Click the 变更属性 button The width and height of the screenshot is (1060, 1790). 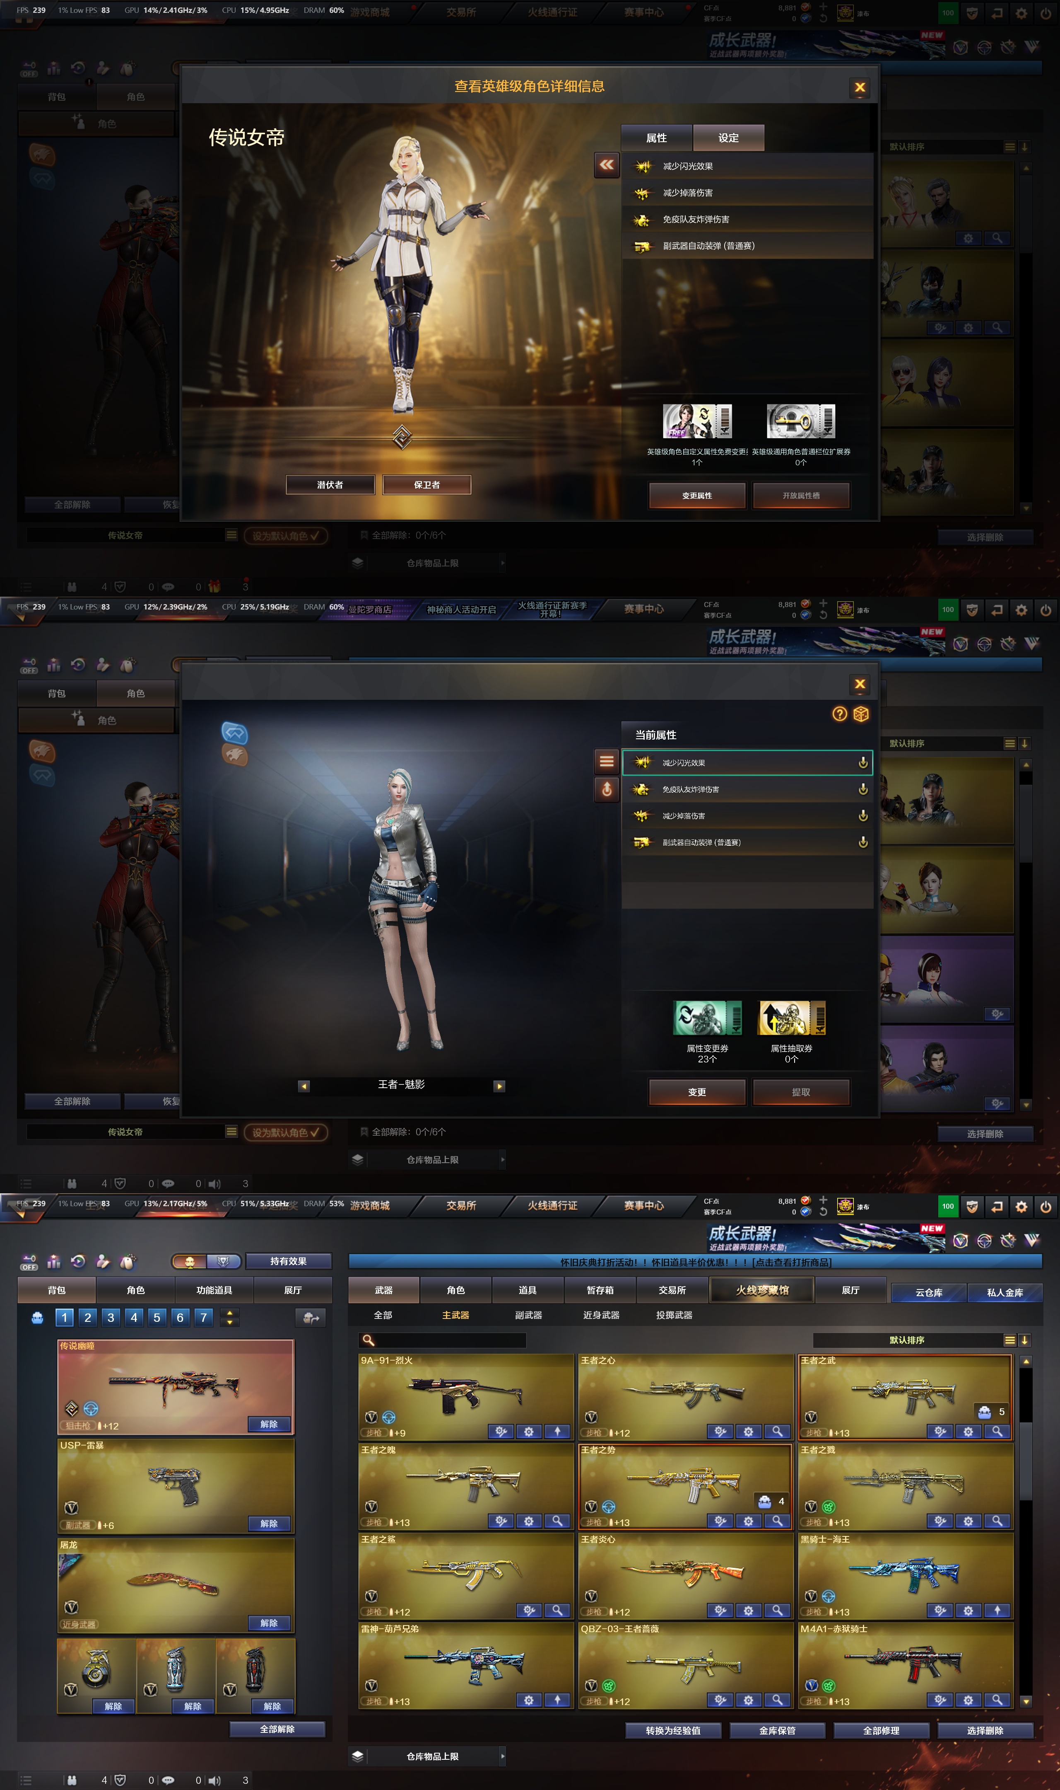(697, 495)
